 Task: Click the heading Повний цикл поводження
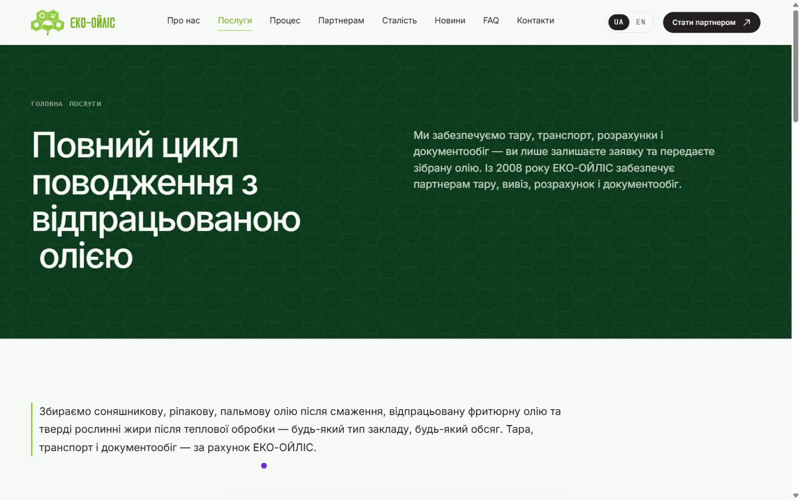pyautogui.click(x=166, y=200)
